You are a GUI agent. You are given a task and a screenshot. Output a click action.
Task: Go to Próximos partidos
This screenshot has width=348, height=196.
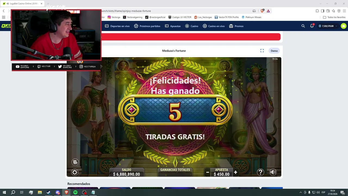coord(147,26)
